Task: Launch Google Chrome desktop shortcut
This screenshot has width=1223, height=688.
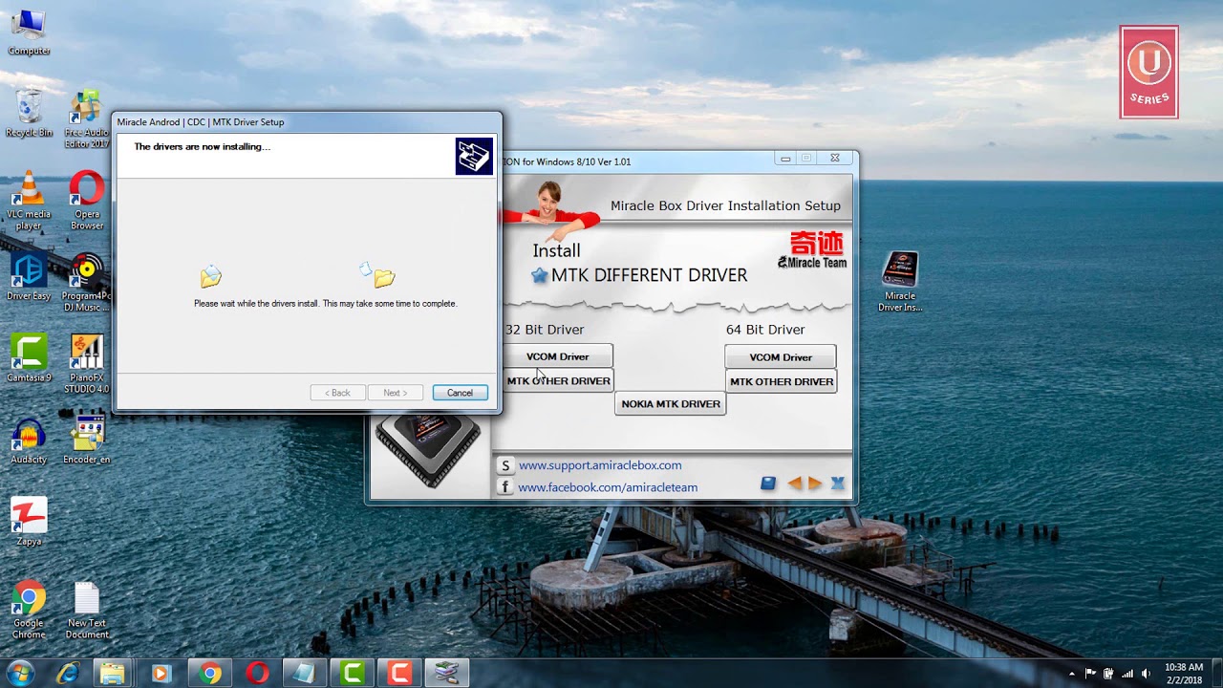Action: (29, 610)
